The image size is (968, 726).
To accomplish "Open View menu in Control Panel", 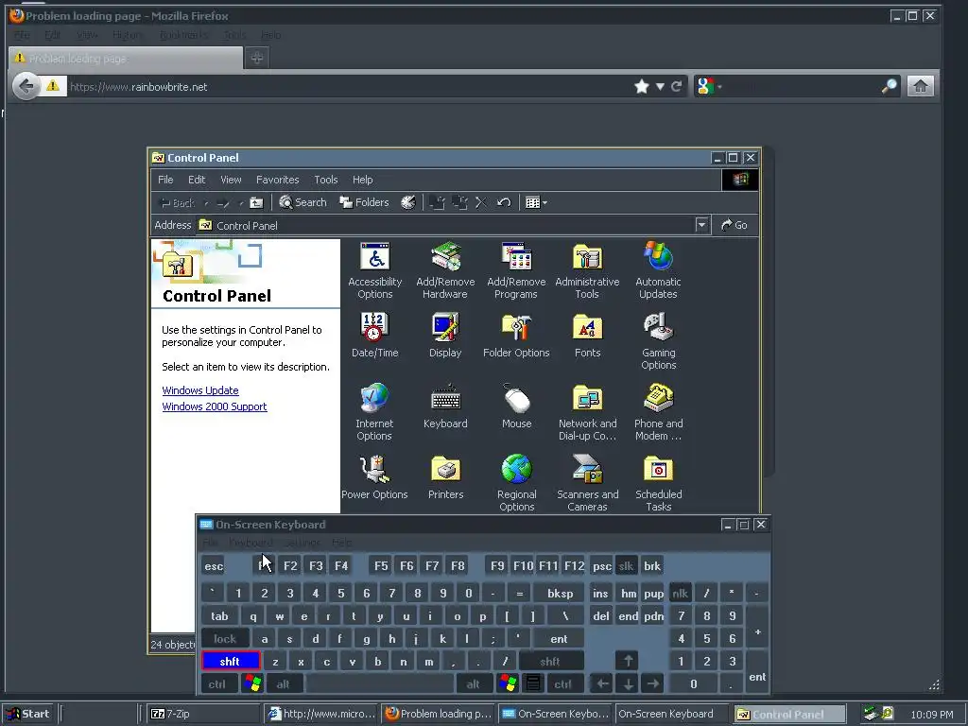I will point(231,180).
